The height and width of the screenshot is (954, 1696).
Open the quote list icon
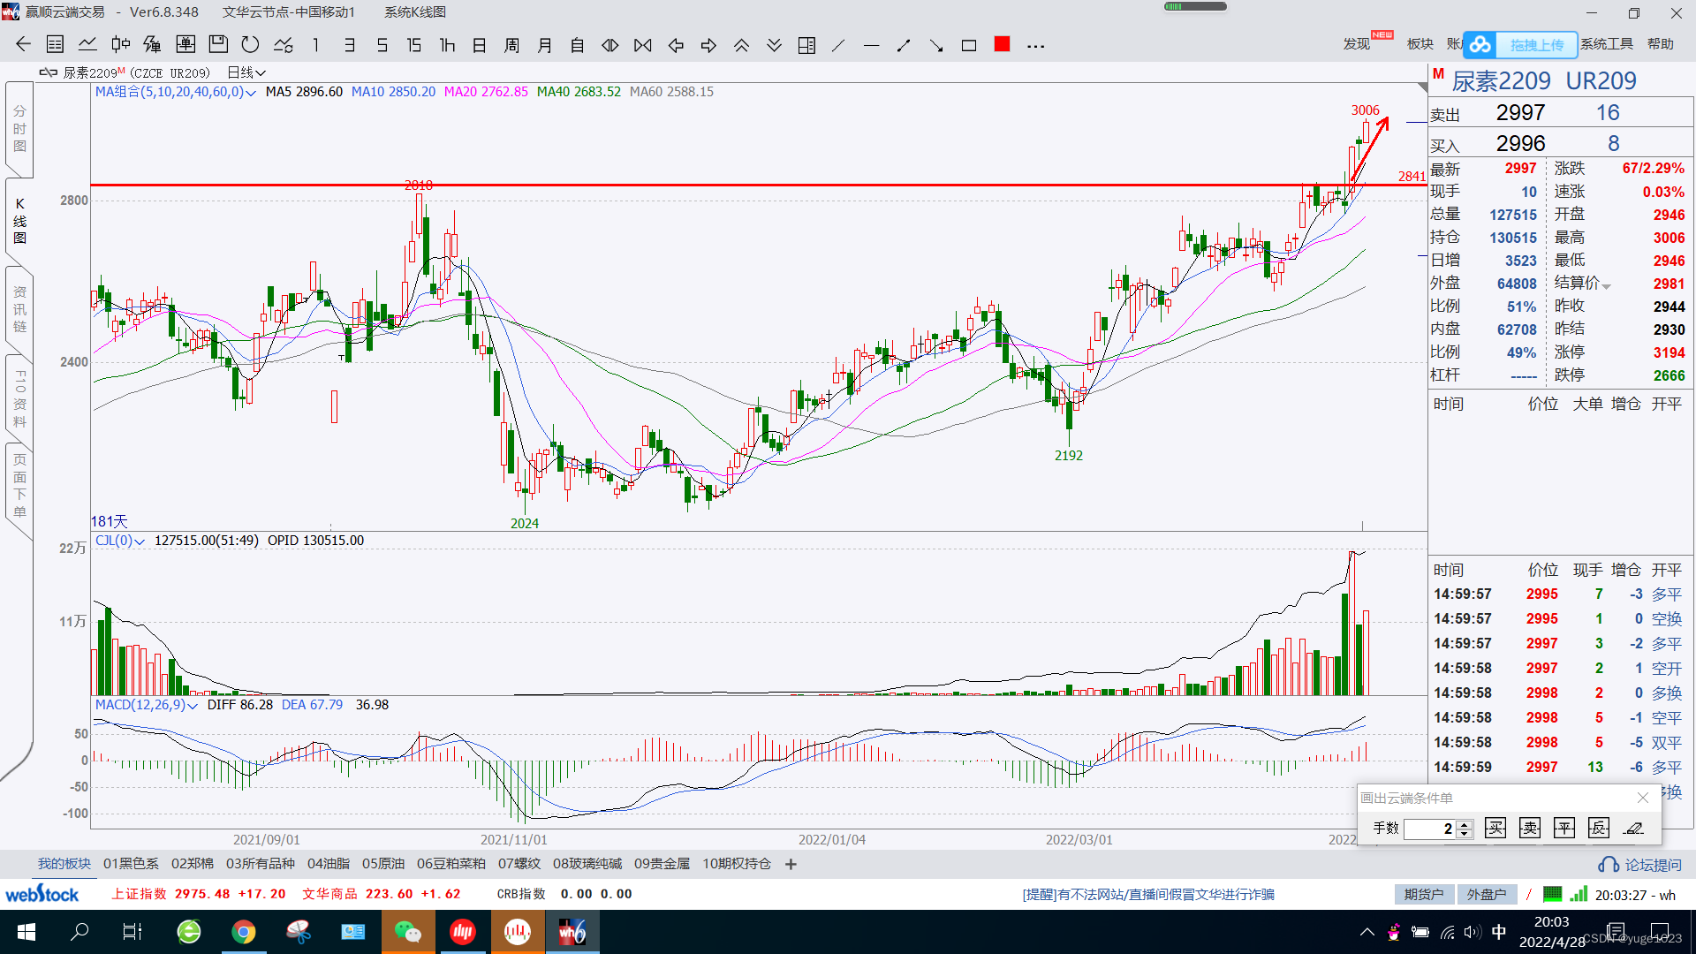(x=55, y=45)
